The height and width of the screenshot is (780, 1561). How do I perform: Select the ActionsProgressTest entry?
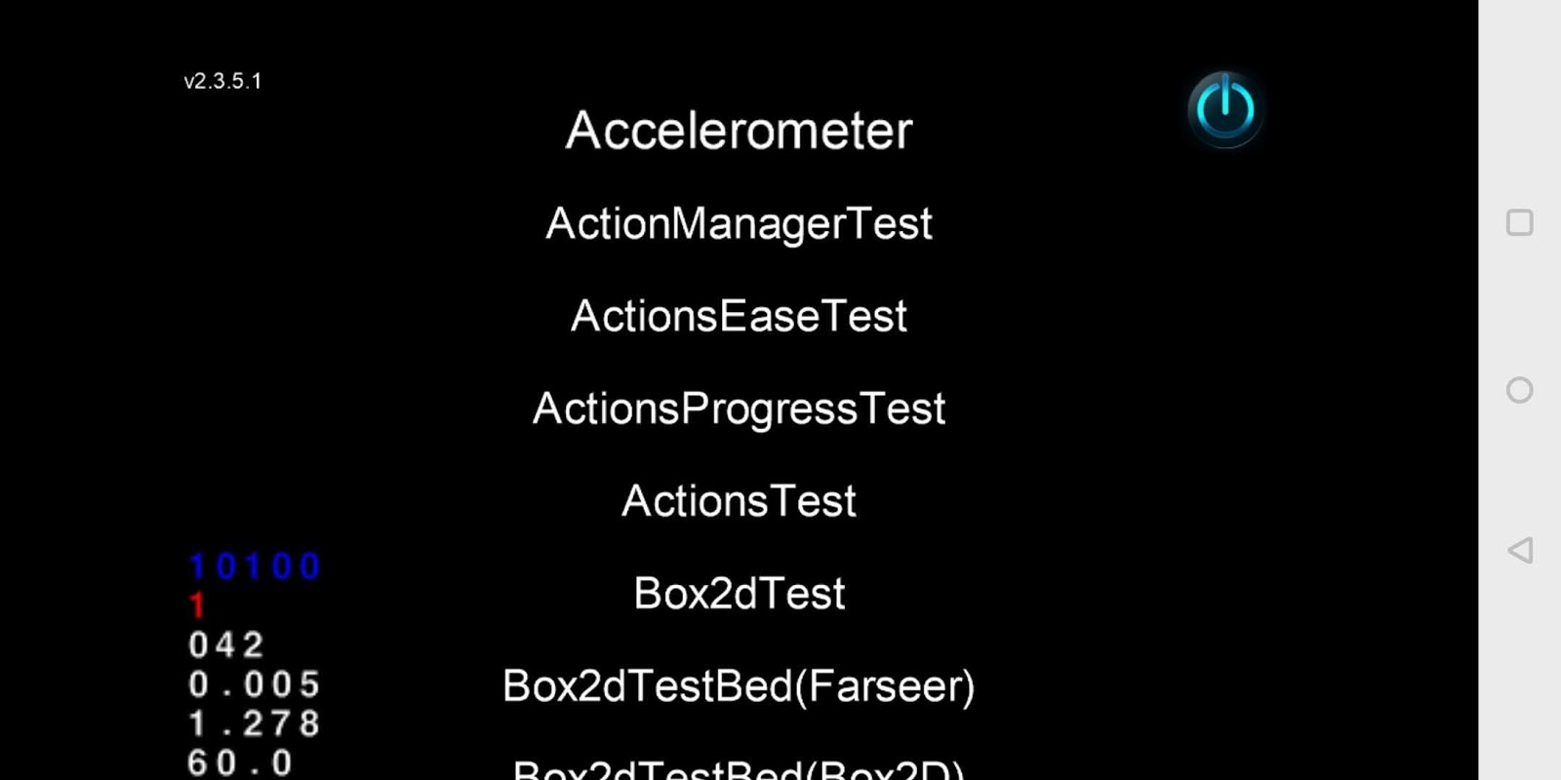(739, 409)
